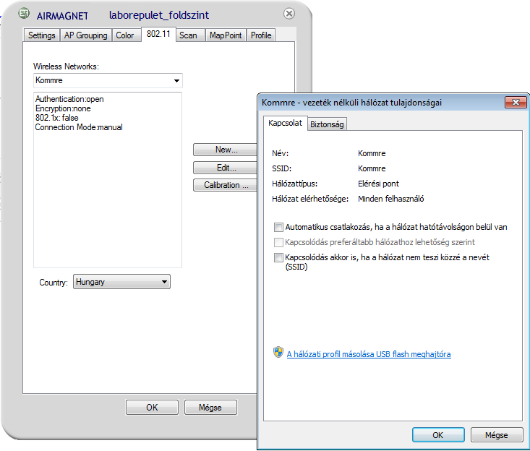Open the MapPoint tab
This screenshot has height=451, width=530.
coord(226,35)
